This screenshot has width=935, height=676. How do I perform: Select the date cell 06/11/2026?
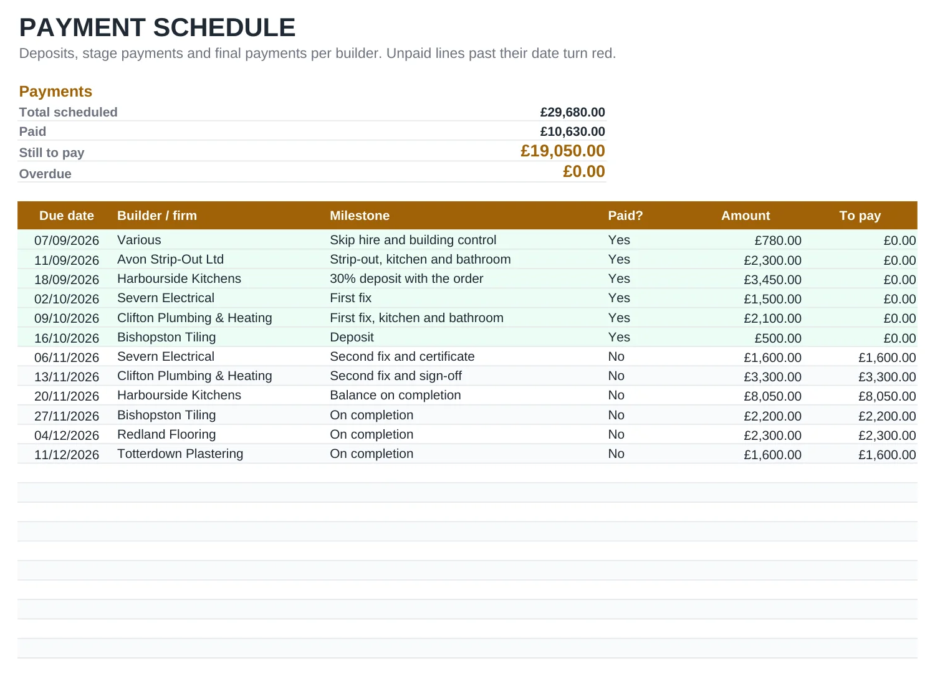[x=67, y=358]
